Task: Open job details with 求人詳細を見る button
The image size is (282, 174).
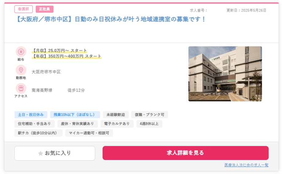Action: [185, 153]
